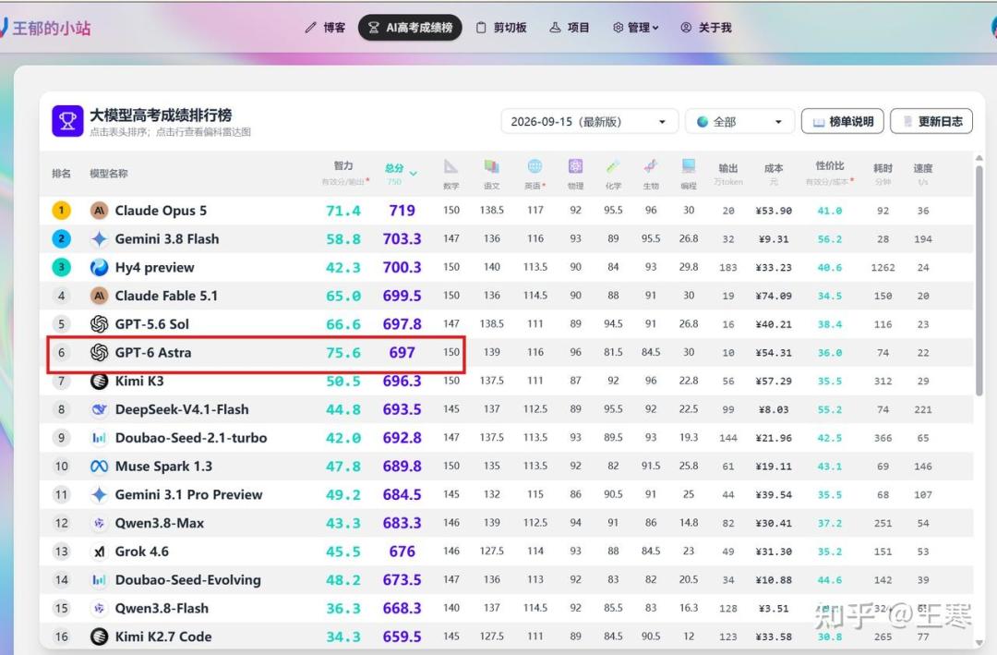Click the 王郁的小站 site title
The height and width of the screenshot is (655, 997).
click(x=52, y=28)
